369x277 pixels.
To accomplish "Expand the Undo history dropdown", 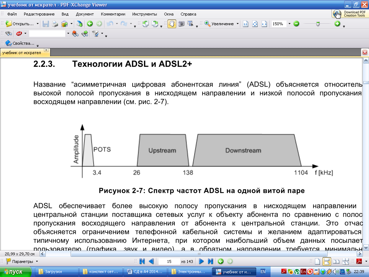I will tap(117, 24).
